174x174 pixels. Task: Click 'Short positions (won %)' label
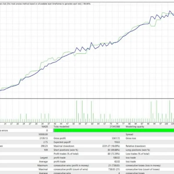point(66,150)
